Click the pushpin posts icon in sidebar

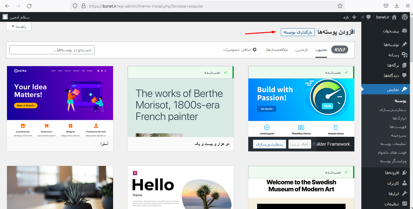click(x=404, y=44)
